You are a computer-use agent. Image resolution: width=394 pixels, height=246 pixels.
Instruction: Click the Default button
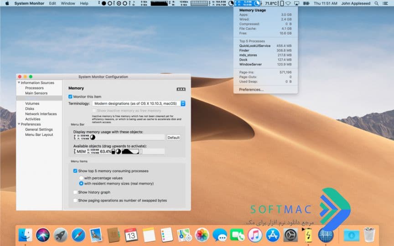[x=173, y=138]
